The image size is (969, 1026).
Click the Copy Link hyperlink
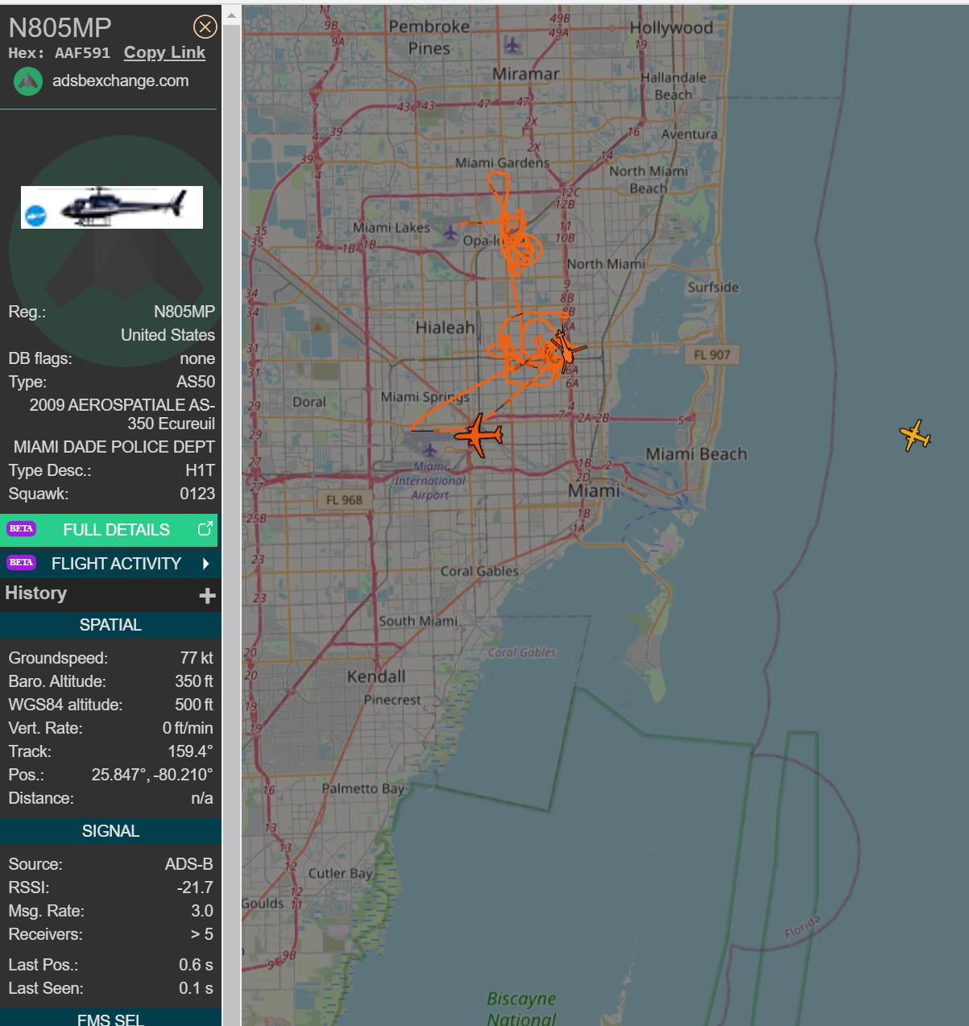point(164,52)
